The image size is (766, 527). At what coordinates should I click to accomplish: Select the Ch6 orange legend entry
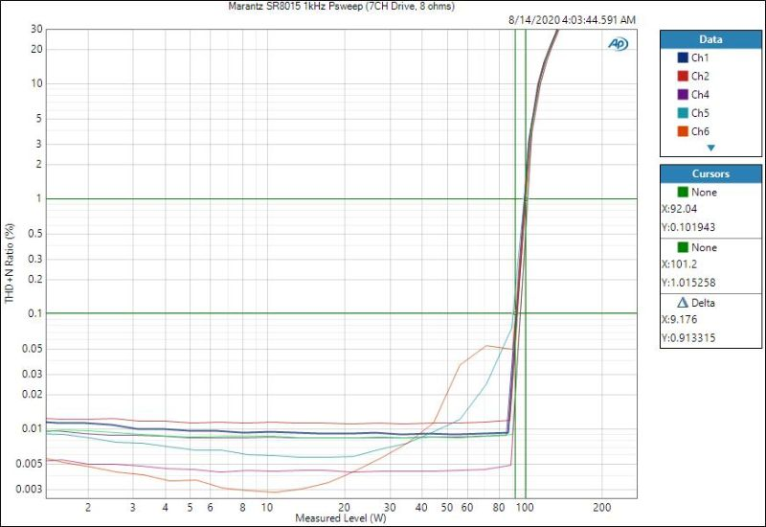[x=699, y=131]
